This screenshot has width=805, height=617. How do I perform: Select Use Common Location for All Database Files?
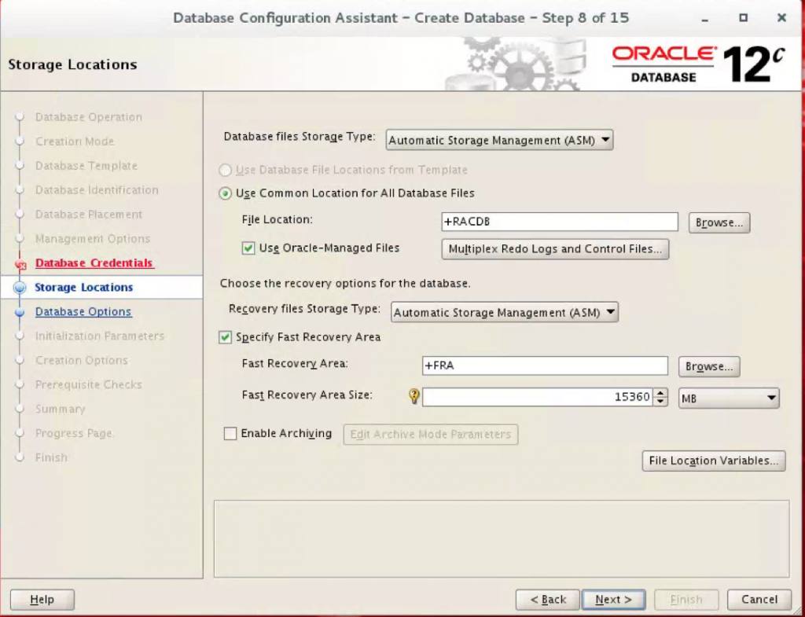tap(226, 193)
